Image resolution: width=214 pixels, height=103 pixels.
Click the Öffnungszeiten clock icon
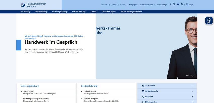[143, 102]
